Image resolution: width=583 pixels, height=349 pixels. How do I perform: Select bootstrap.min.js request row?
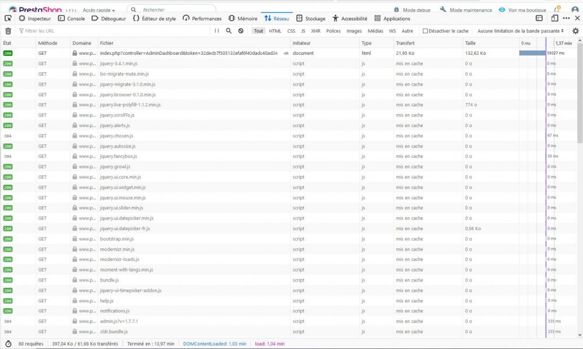289,239
